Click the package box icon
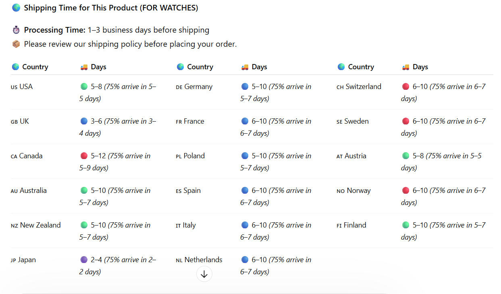Image resolution: width=501 pixels, height=294 pixels. tap(16, 44)
